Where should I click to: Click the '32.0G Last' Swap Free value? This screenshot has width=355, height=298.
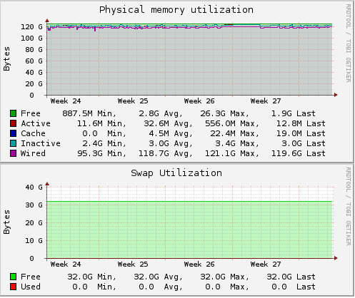pyautogui.click(x=291, y=277)
